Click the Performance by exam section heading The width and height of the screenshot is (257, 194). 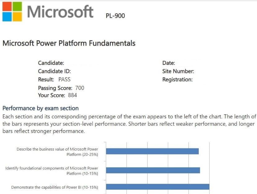41,108
